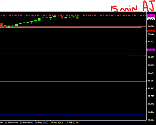
Task: Click the 10 Feb 10:00 time label
Action: pyautogui.click(x=42, y=123)
